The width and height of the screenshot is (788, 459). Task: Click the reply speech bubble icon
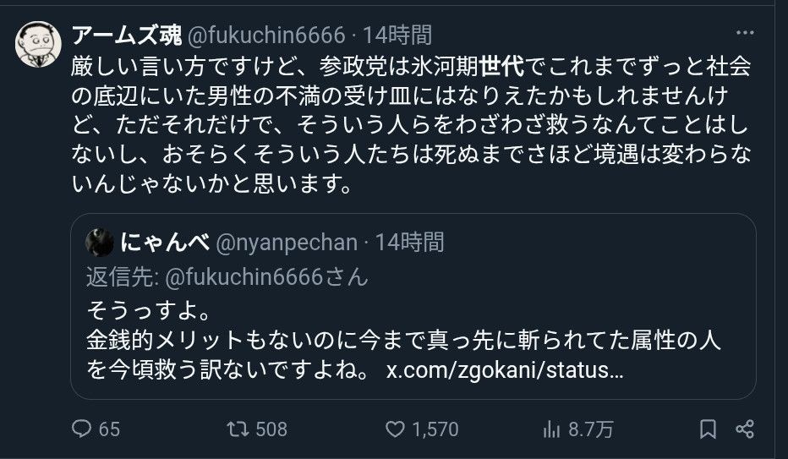tap(82, 429)
